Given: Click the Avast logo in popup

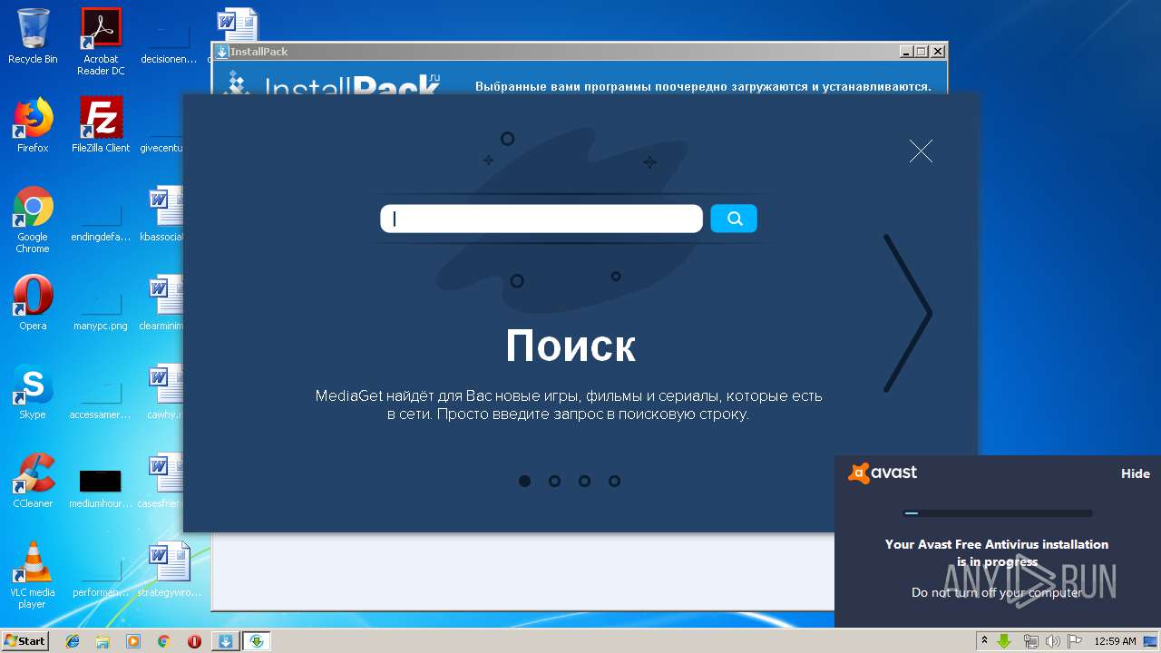Looking at the screenshot, I should (883, 473).
